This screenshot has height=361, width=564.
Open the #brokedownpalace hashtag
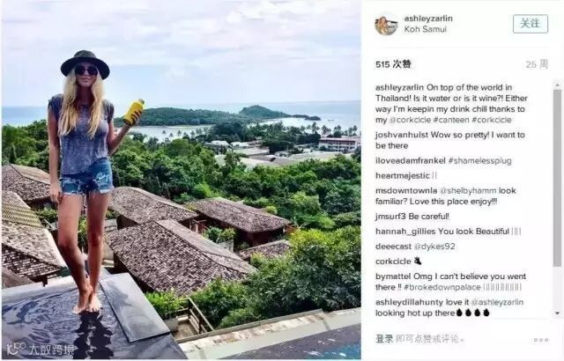442,287
